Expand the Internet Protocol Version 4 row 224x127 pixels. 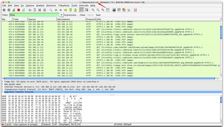click(x=3, y=87)
